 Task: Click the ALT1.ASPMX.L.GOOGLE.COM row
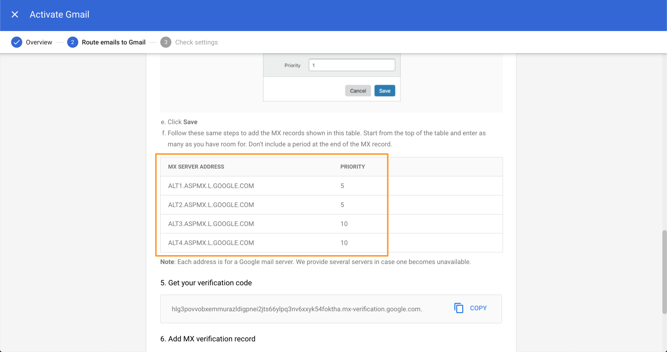[x=211, y=186]
